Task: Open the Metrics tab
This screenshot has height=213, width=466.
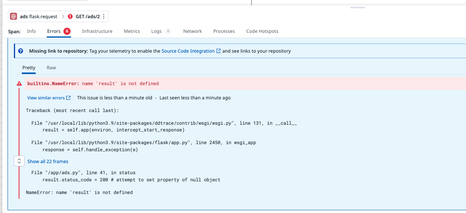Action: click(132, 31)
